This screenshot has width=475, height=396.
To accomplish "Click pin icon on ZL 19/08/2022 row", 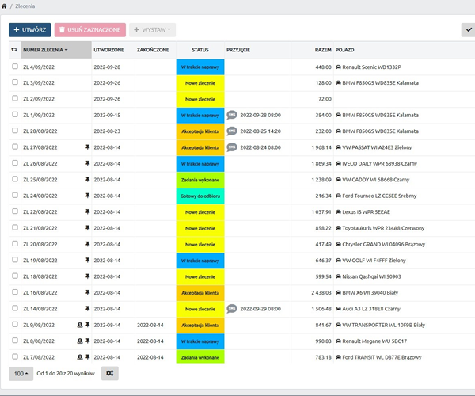I will pos(88,260).
